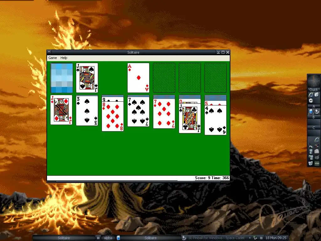The width and height of the screenshot is (321, 241).
Task: Click the Score: 9 status text
Action: (x=203, y=178)
